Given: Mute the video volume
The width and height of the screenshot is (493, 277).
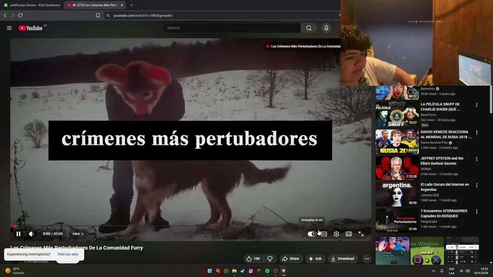Looking at the screenshot, I should (x=32, y=234).
